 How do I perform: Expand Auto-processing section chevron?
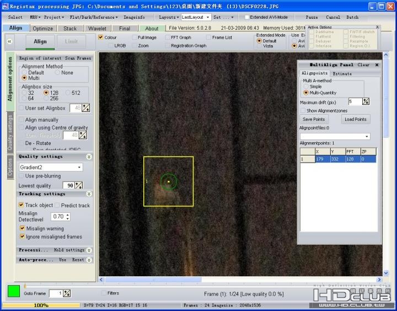89,260
